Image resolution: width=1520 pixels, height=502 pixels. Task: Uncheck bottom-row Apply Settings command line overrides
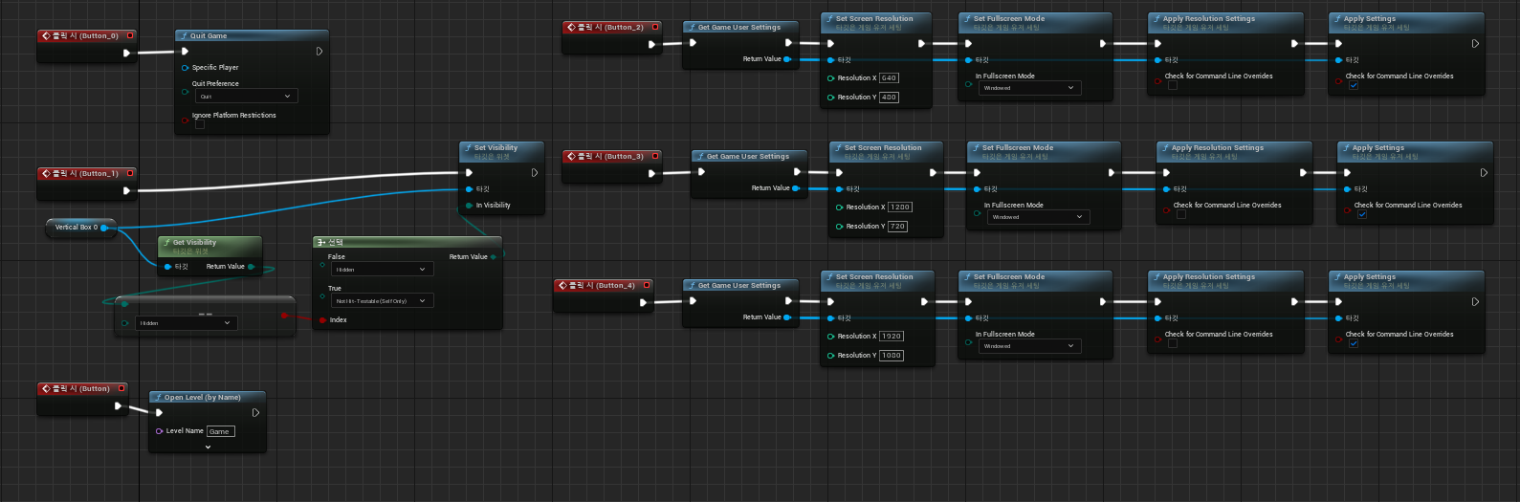click(1354, 343)
